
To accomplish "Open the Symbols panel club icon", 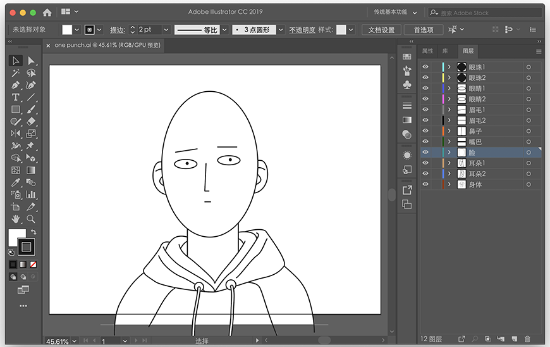I will [x=407, y=85].
